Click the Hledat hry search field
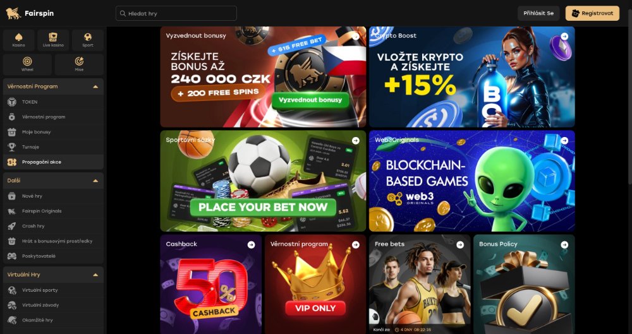 pyautogui.click(x=176, y=13)
